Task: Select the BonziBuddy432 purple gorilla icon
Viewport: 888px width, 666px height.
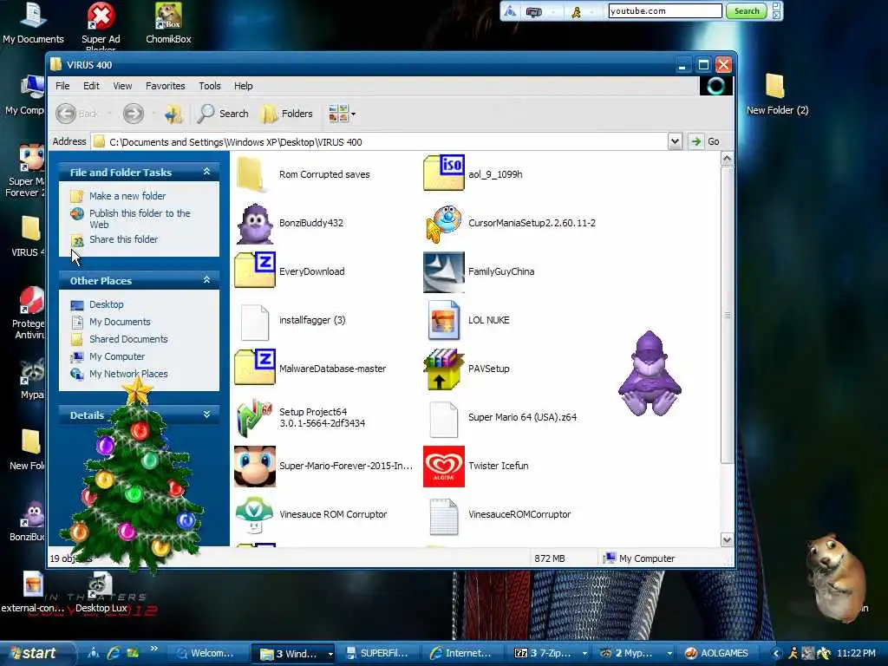Action: click(255, 223)
